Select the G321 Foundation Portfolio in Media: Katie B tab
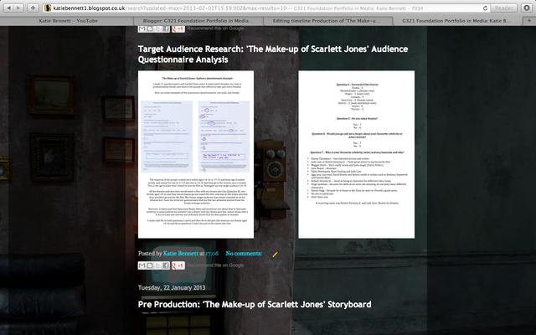 tap(456, 21)
